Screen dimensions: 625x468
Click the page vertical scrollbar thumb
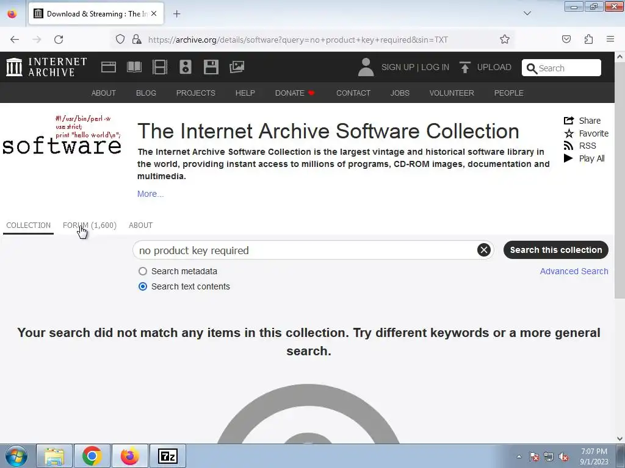(x=620, y=179)
